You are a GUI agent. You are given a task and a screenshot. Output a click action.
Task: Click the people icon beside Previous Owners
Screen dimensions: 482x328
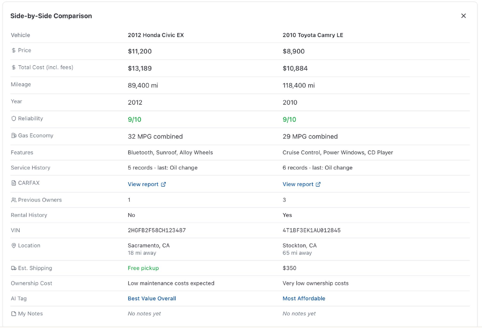14,200
